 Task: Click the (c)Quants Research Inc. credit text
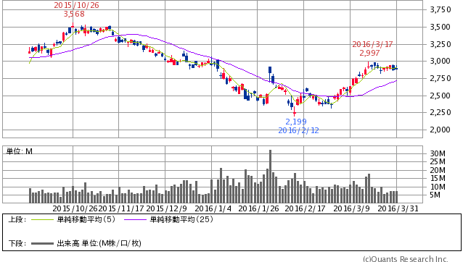(x=406, y=258)
